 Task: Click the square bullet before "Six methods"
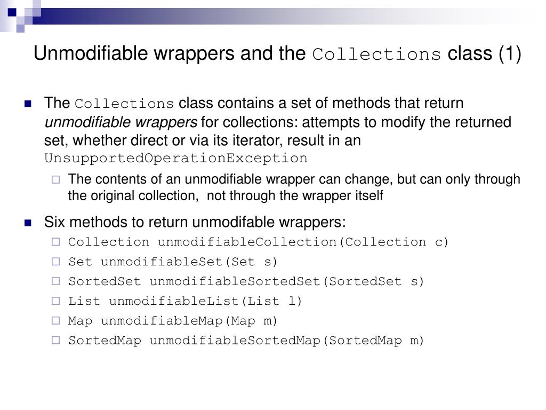[28, 223]
